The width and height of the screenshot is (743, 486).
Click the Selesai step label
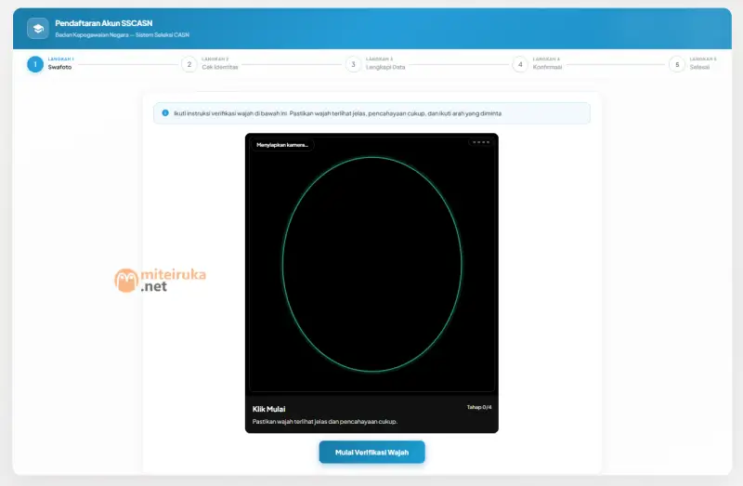click(699, 67)
